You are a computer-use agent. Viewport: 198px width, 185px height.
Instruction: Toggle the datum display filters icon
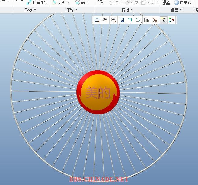click(155, 20)
